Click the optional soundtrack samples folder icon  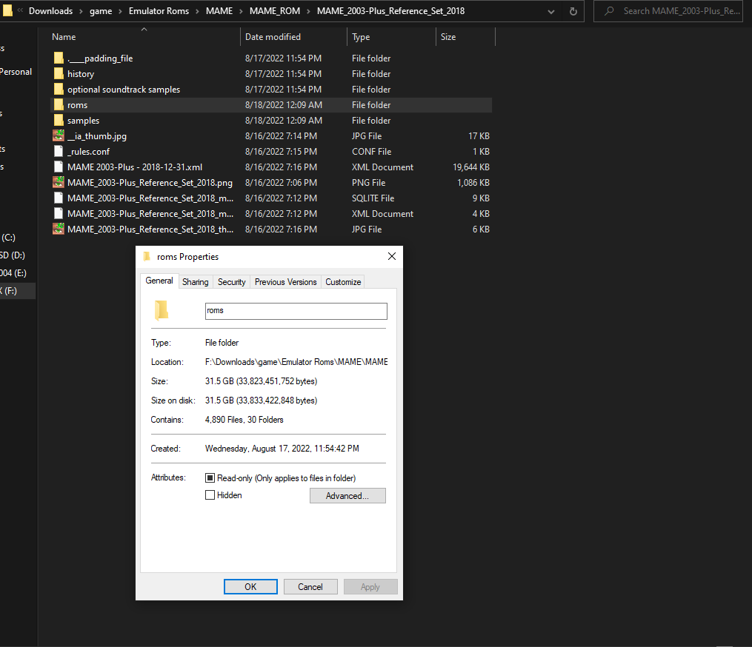click(59, 89)
